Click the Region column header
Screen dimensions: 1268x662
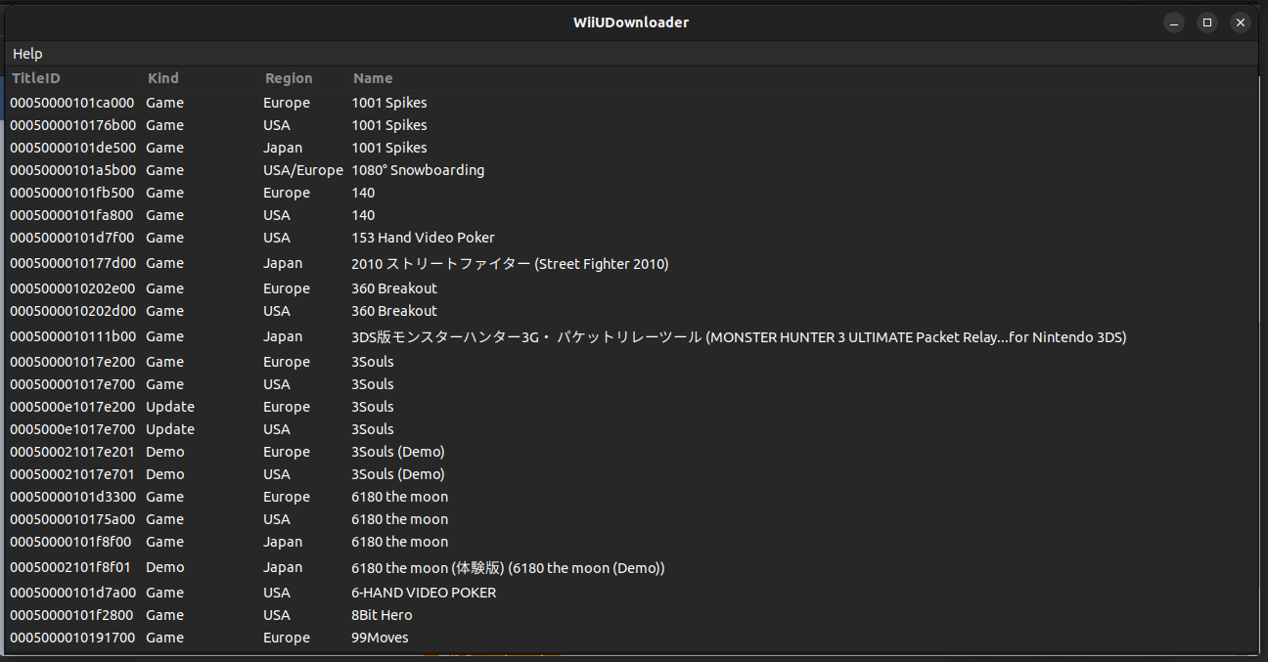289,78
